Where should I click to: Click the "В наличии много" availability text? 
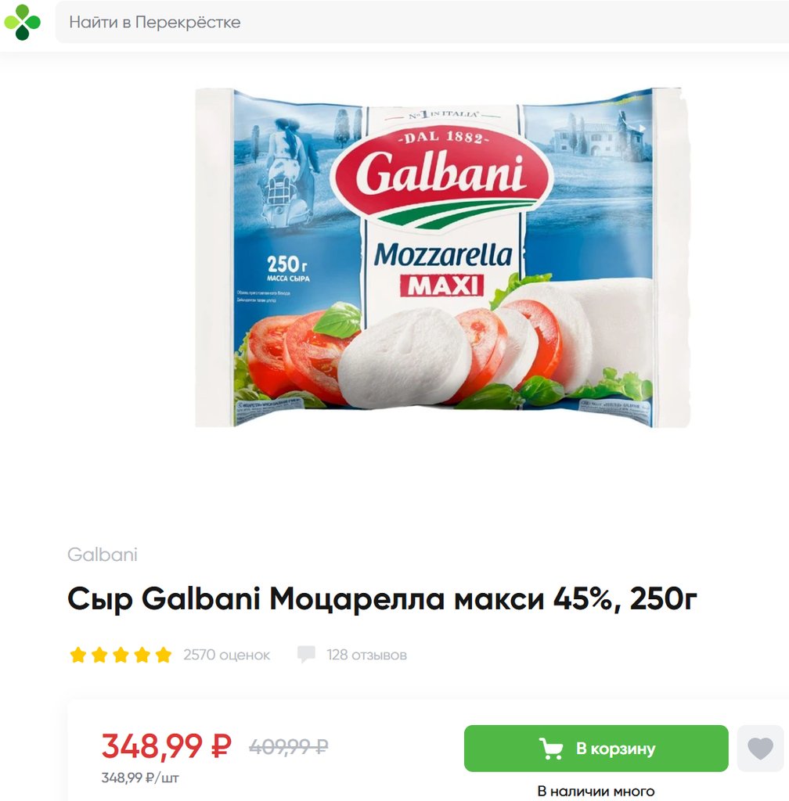[596, 792]
